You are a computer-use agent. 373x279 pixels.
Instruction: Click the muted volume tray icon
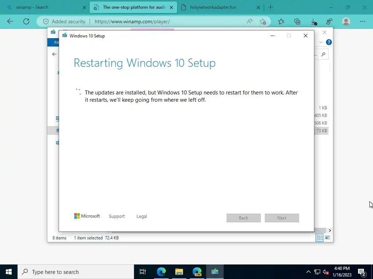point(326,272)
